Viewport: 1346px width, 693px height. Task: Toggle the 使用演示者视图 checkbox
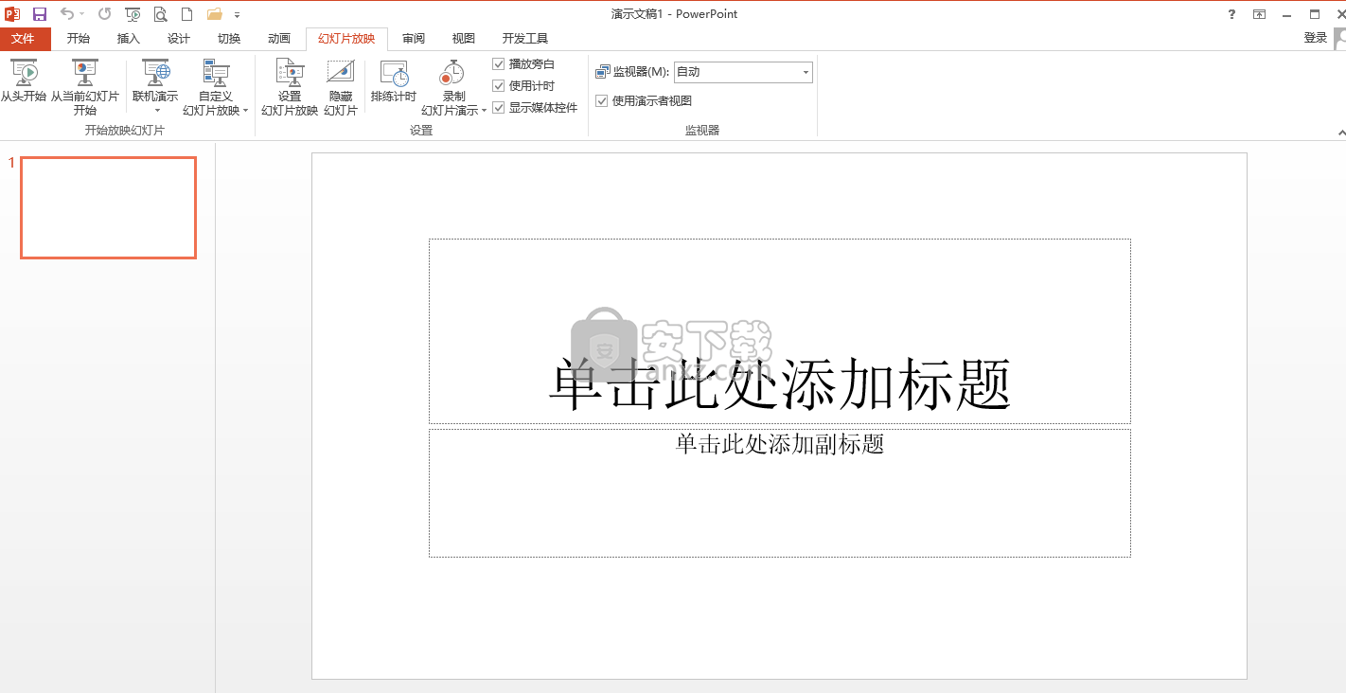tap(601, 101)
